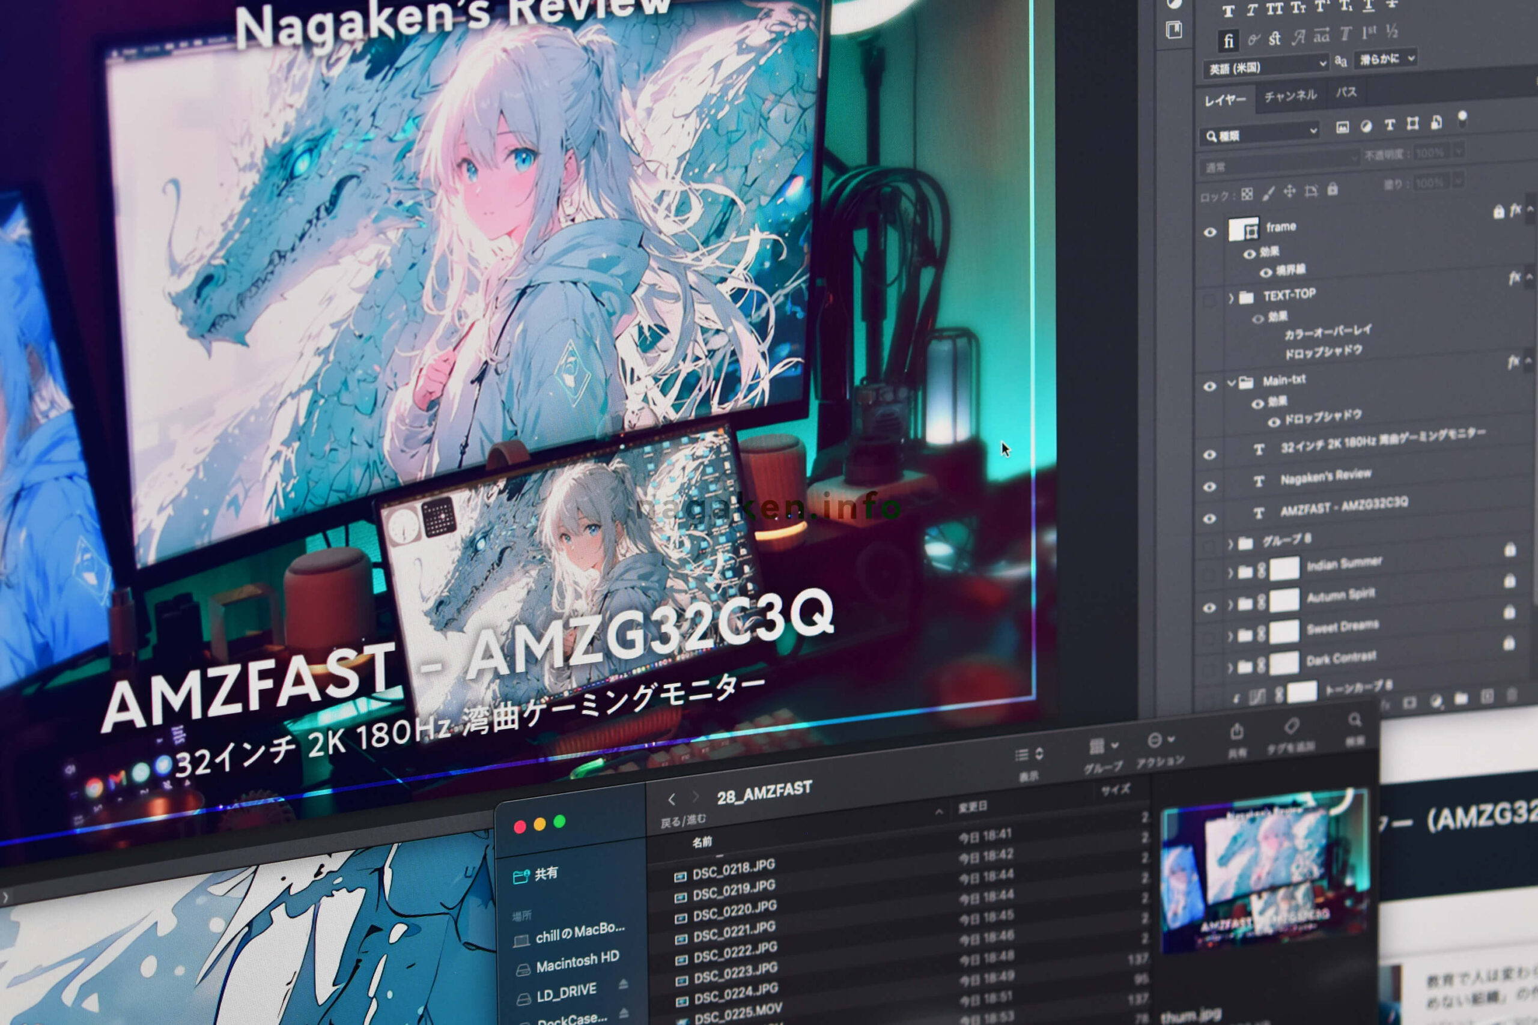This screenshot has height=1025, width=1538.
Task: Filter layers by adjustment layers icon
Action: click(1366, 126)
